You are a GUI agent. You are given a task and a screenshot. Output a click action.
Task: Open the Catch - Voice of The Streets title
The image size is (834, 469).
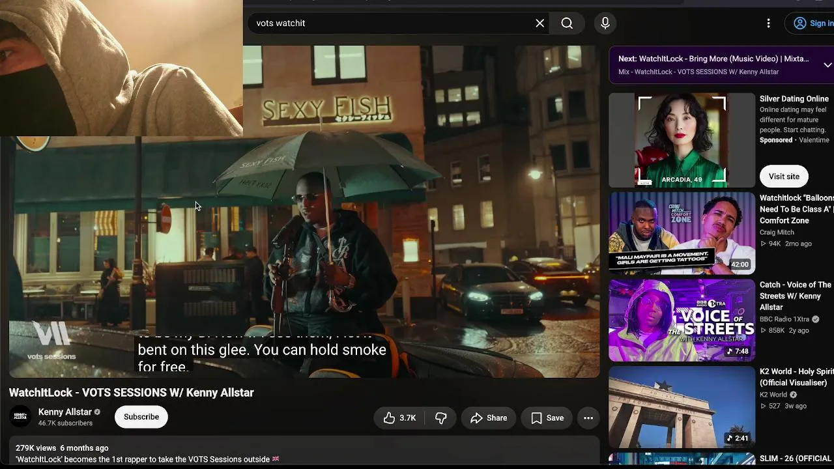797,296
